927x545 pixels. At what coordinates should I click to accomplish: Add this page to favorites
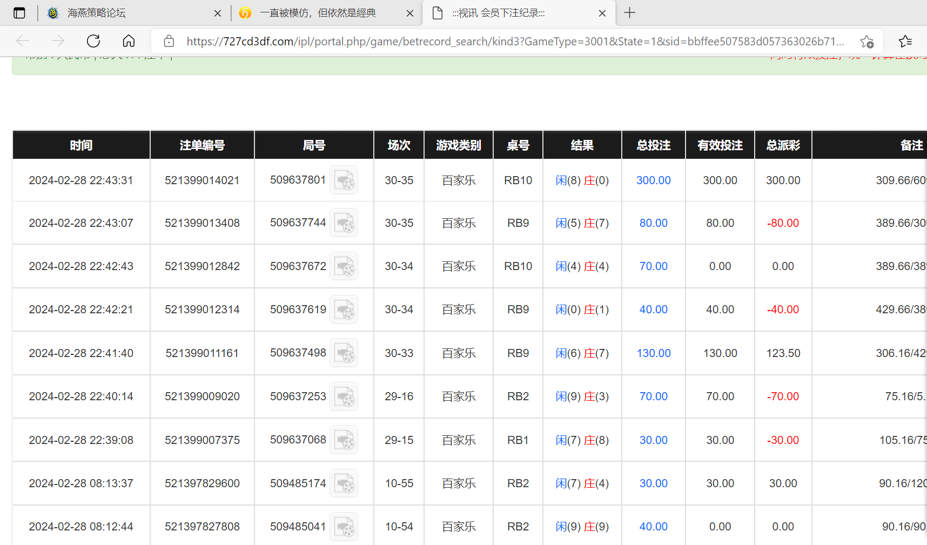pos(867,42)
